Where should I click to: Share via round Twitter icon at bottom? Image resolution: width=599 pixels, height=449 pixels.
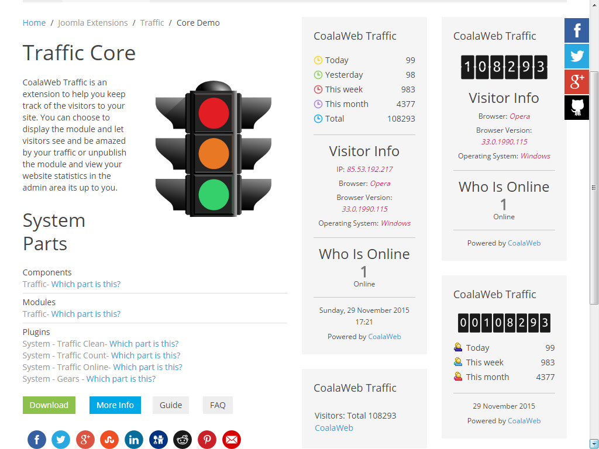coord(61,440)
